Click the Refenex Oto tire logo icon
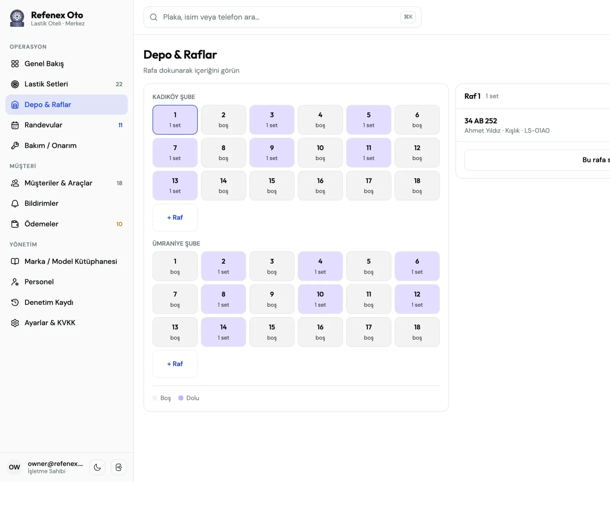The height and width of the screenshot is (524, 610). coord(17,18)
